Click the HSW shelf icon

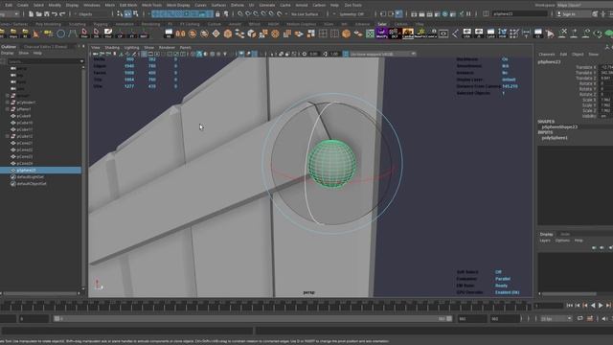(x=502, y=34)
